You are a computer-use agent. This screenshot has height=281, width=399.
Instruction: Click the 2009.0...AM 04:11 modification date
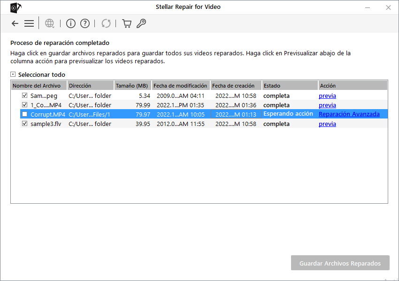coord(181,96)
